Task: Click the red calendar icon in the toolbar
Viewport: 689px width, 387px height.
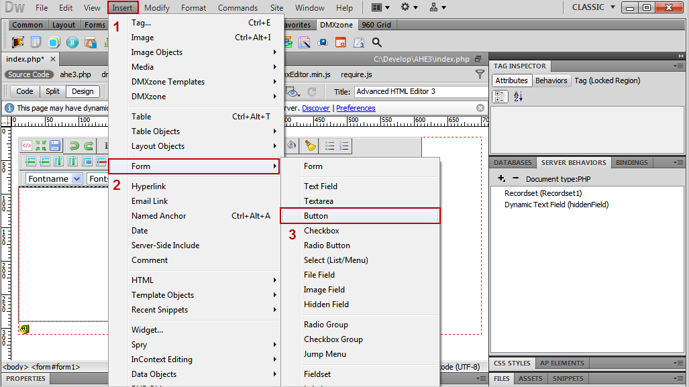Action: [x=341, y=42]
